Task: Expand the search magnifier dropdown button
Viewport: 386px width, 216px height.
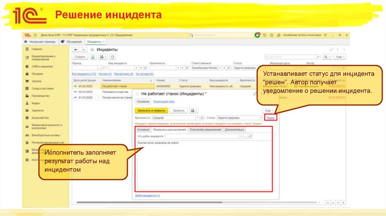Action: click(x=327, y=57)
